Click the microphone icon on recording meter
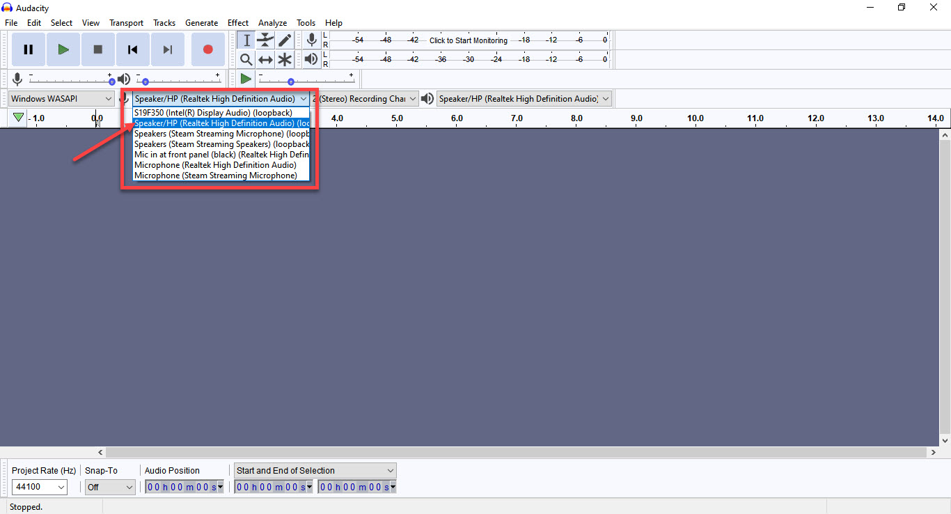The image size is (951, 514). pos(311,40)
